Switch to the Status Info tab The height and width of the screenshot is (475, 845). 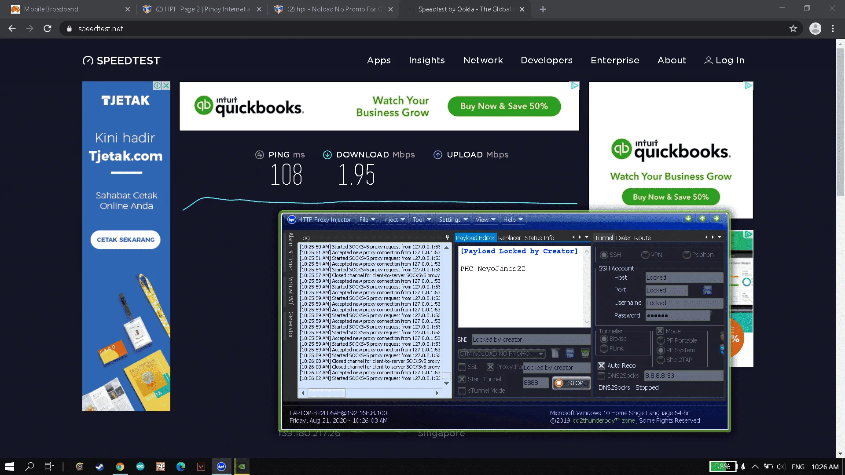click(539, 238)
